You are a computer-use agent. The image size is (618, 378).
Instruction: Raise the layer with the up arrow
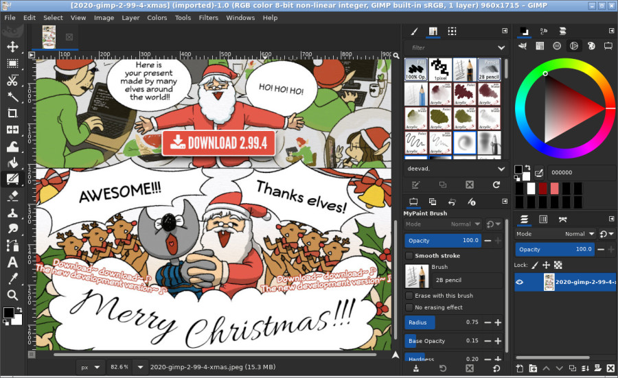pyautogui.click(x=546, y=368)
